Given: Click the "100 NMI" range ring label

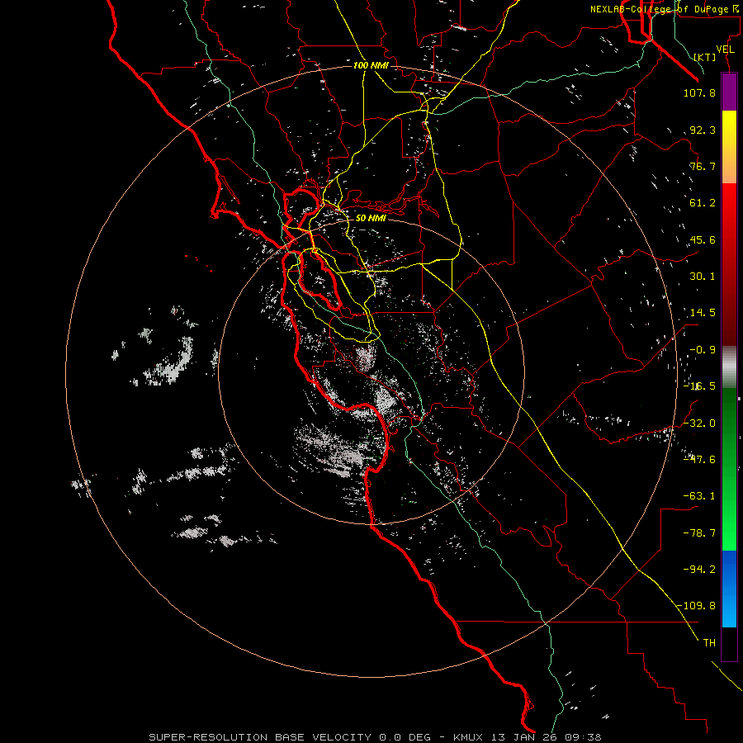Looking at the screenshot, I should [371, 65].
